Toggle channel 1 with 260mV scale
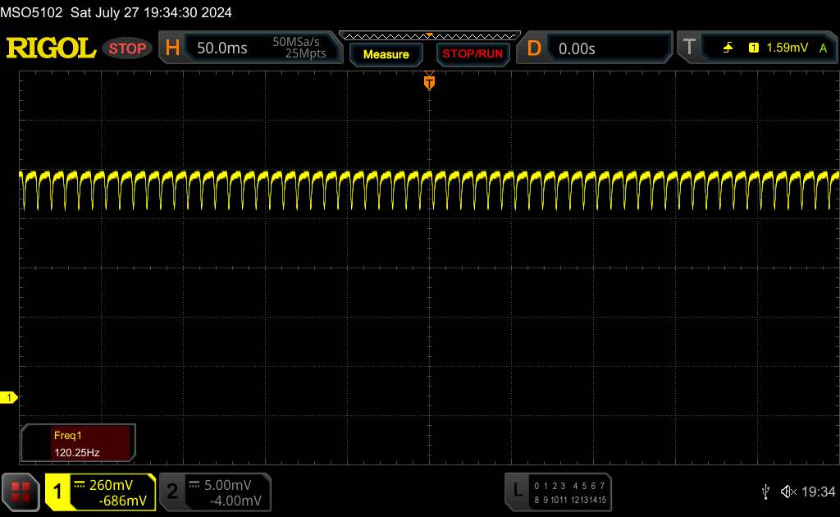The width and height of the screenshot is (840, 517). [x=100, y=492]
